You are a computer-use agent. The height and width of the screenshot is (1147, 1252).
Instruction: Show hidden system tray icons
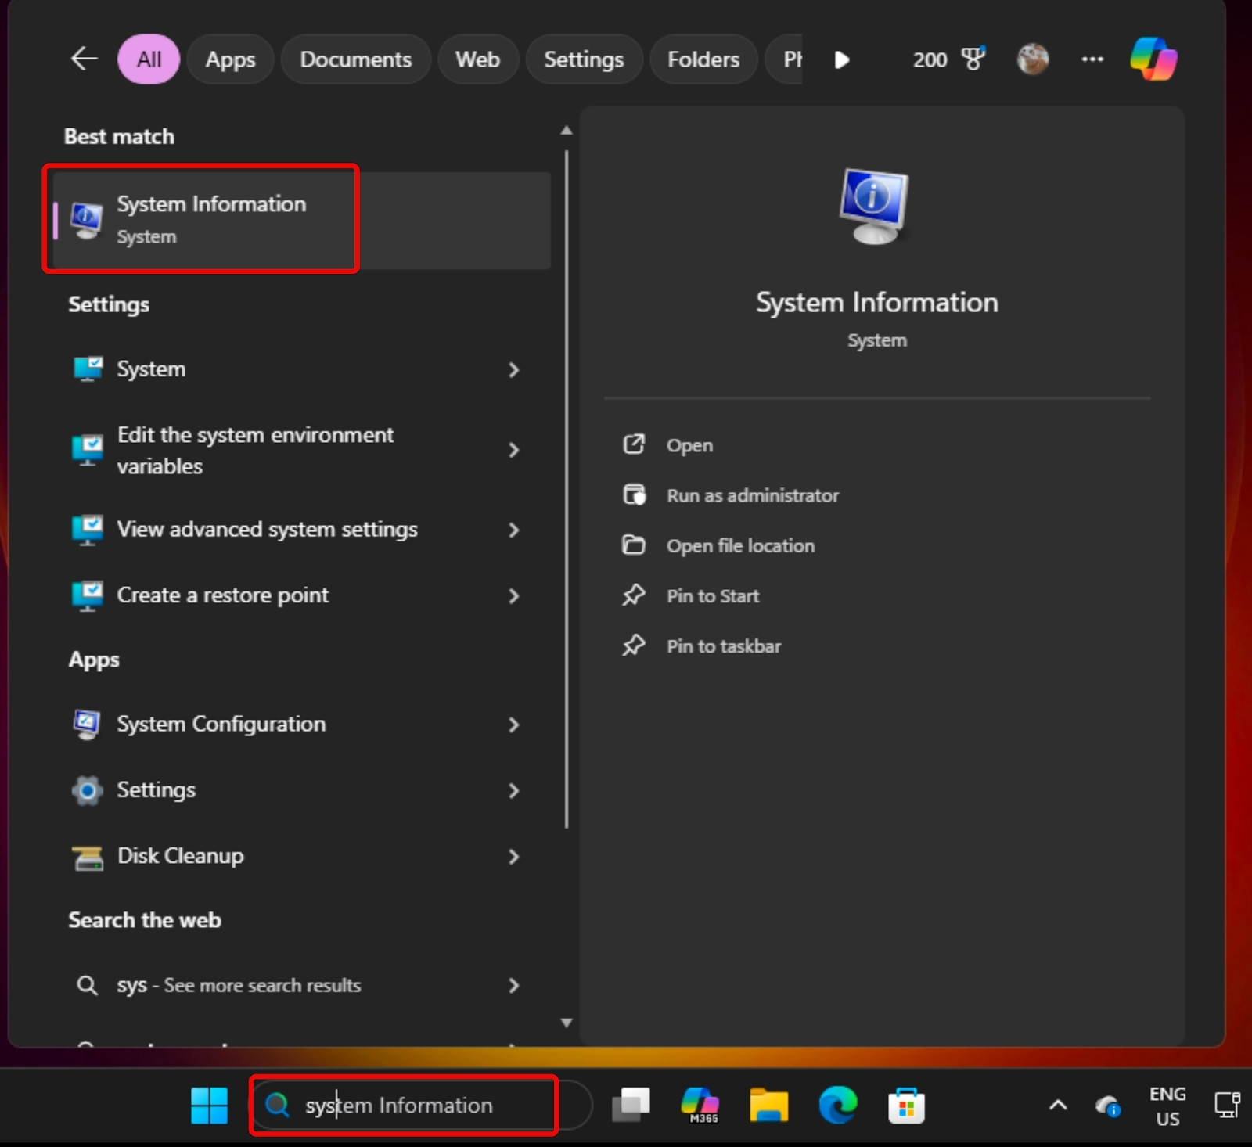tap(1057, 1106)
